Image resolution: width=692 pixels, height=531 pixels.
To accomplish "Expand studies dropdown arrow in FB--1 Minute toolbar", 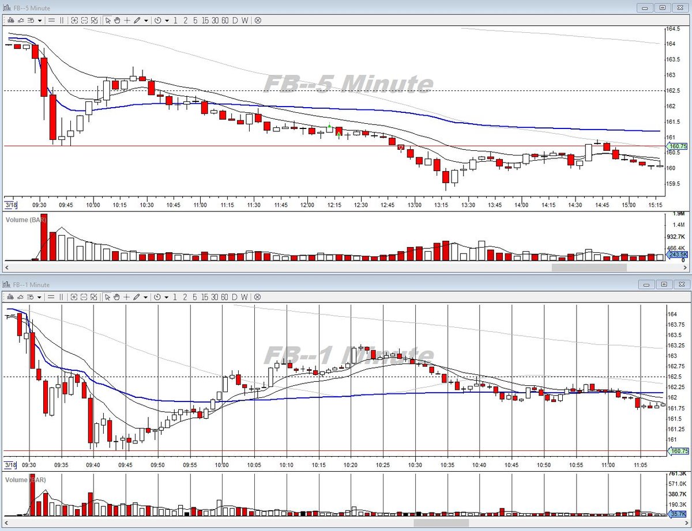I will coord(40,297).
